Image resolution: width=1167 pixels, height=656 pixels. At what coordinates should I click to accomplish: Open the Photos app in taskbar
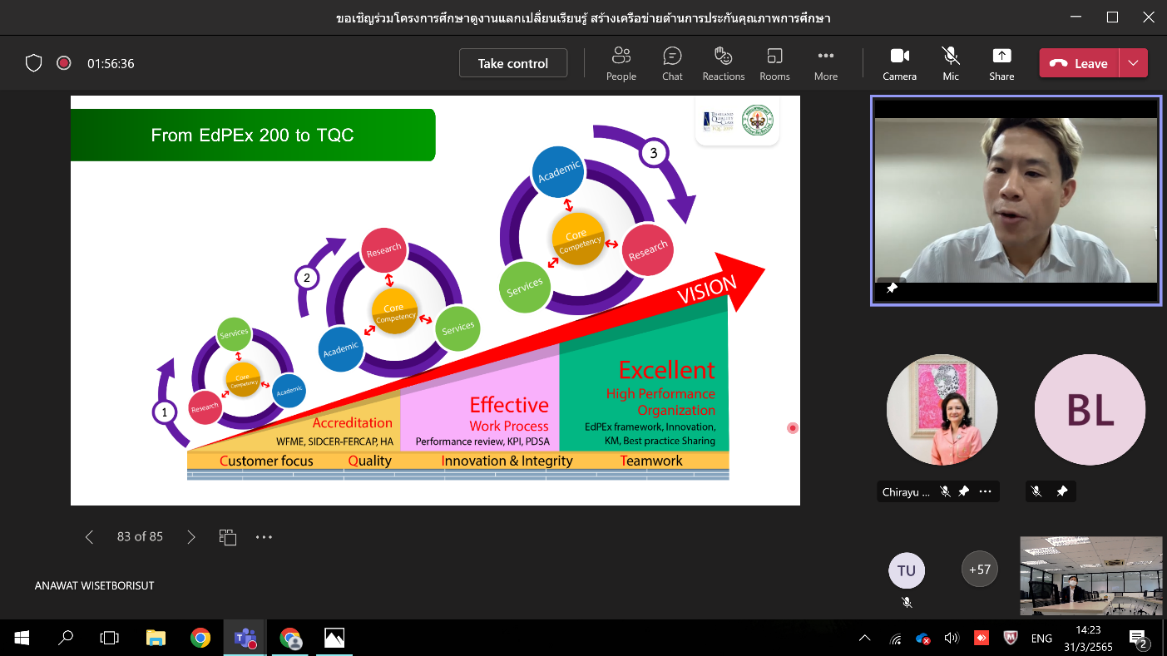coord(334,638)
